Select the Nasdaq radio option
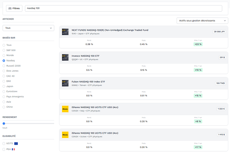 [x=4, y=61]
